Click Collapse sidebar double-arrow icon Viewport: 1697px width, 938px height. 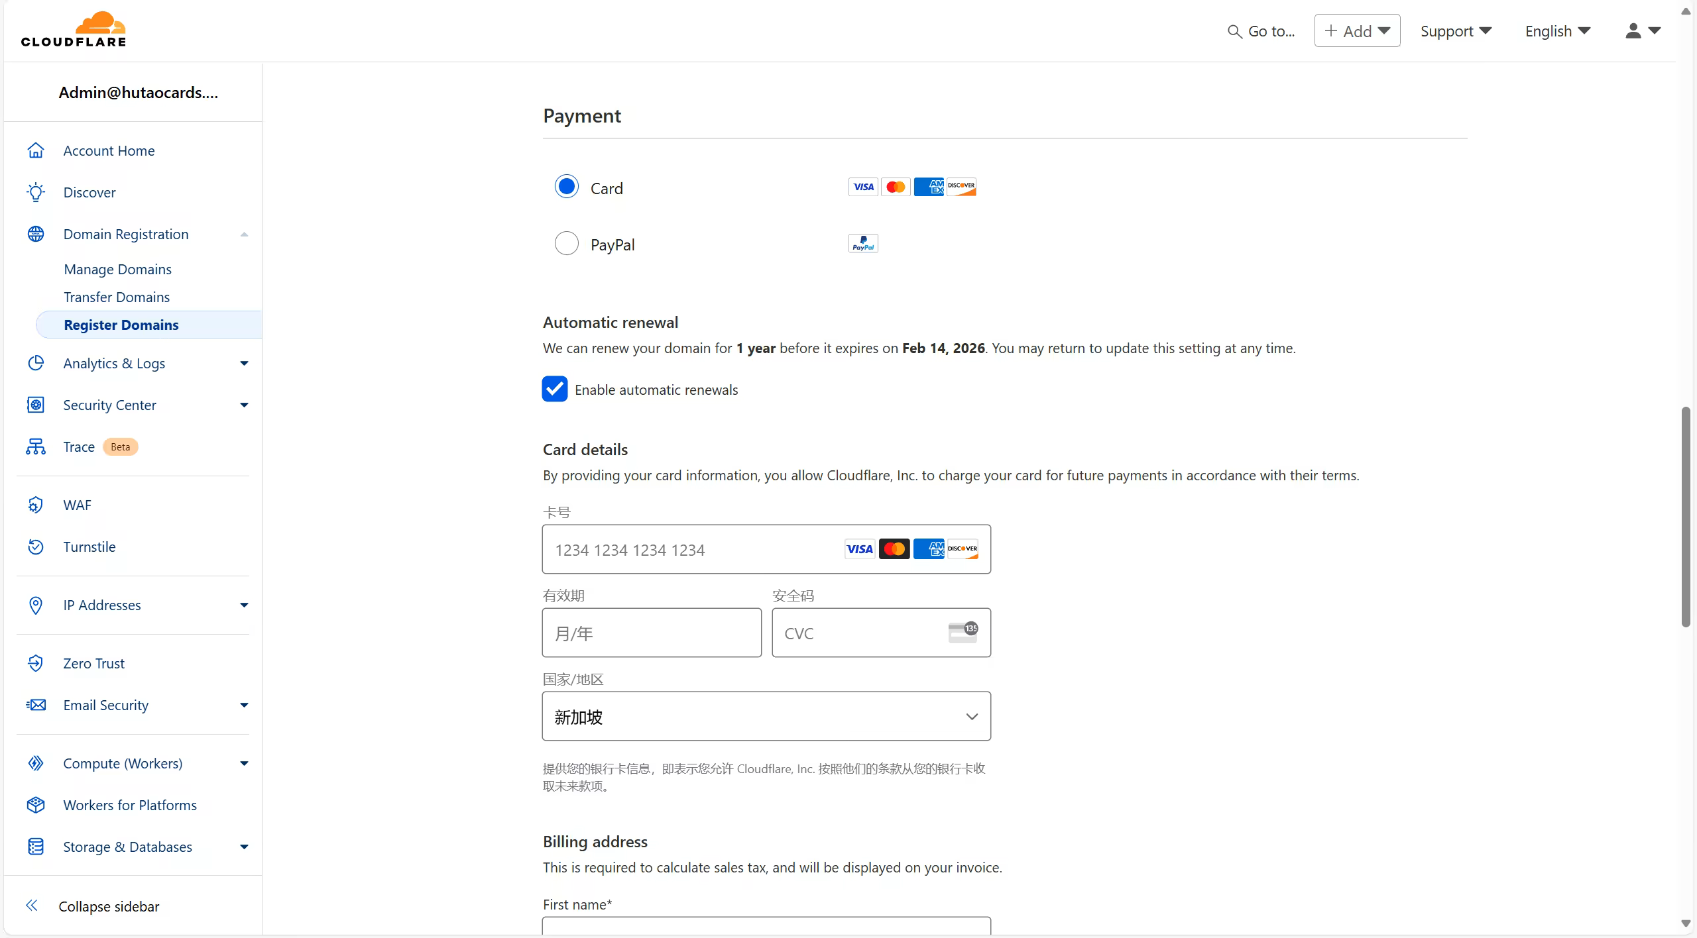pyautogui.click(x=32, y=906)
